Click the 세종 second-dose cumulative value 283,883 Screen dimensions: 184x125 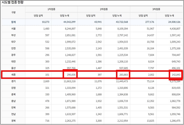(x=124, y=75)
